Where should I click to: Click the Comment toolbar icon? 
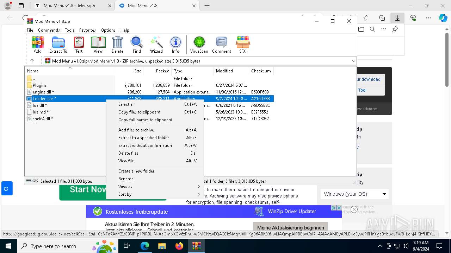222,45
